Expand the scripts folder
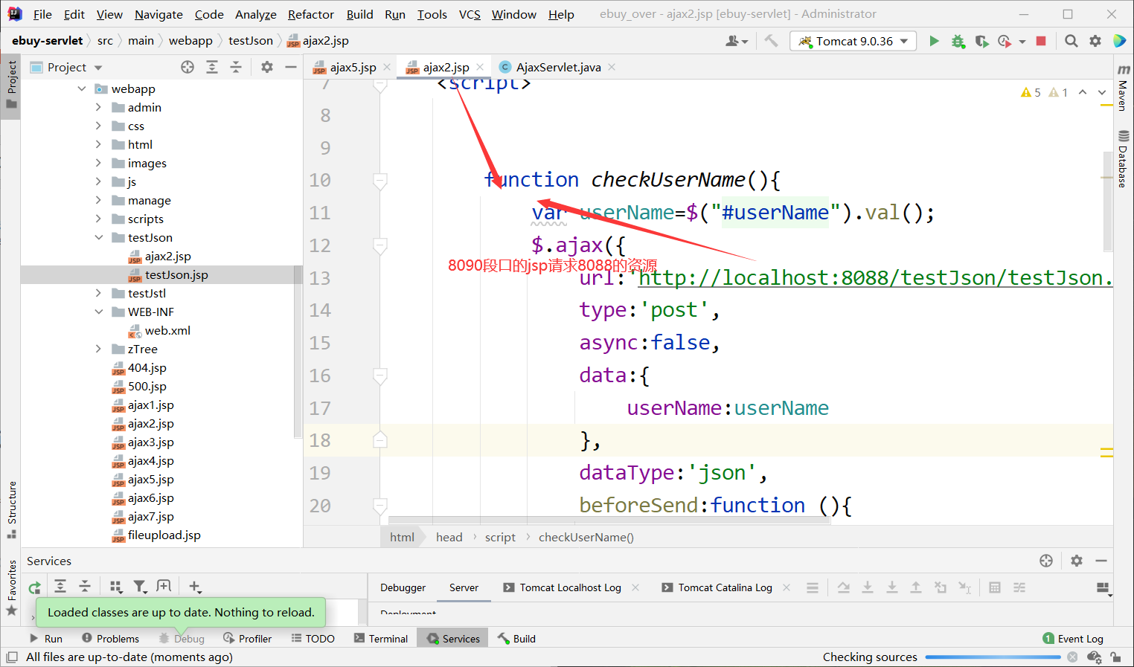Viewport: 1134px width, 667px height. tap(98, 219)
